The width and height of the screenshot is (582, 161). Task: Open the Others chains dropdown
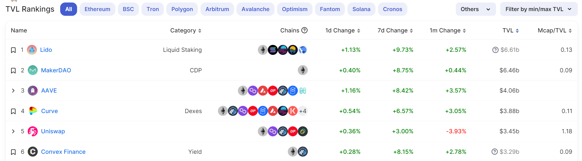[476, 9]
